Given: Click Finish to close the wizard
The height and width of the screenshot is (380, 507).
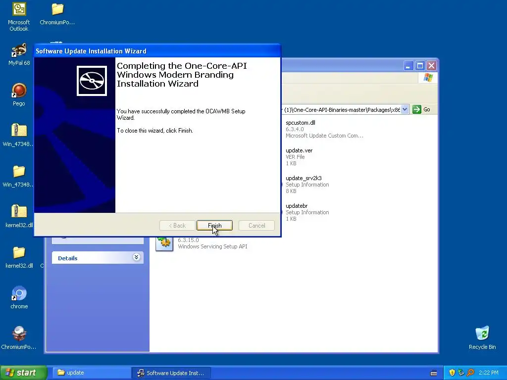Looking at the screenshot, I should pyautogui.click(x=214, y=226).
